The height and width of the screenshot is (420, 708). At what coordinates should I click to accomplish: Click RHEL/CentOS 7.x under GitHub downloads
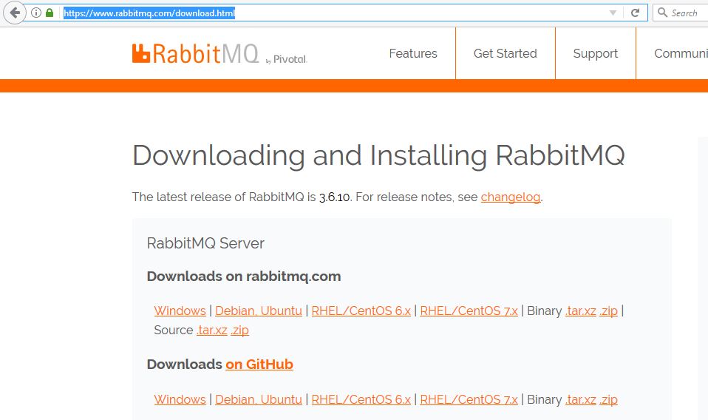[469, 400]
